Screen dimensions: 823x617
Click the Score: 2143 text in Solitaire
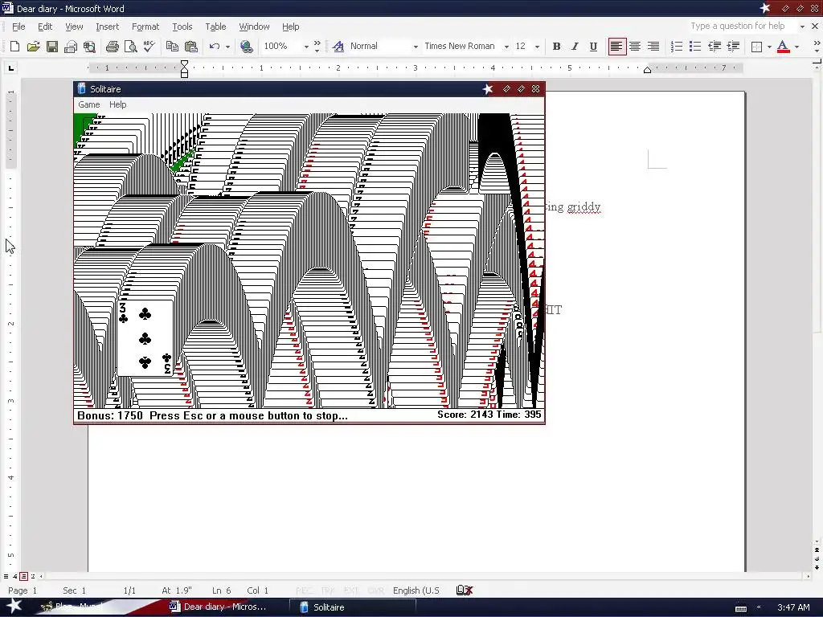pos(465,415)
